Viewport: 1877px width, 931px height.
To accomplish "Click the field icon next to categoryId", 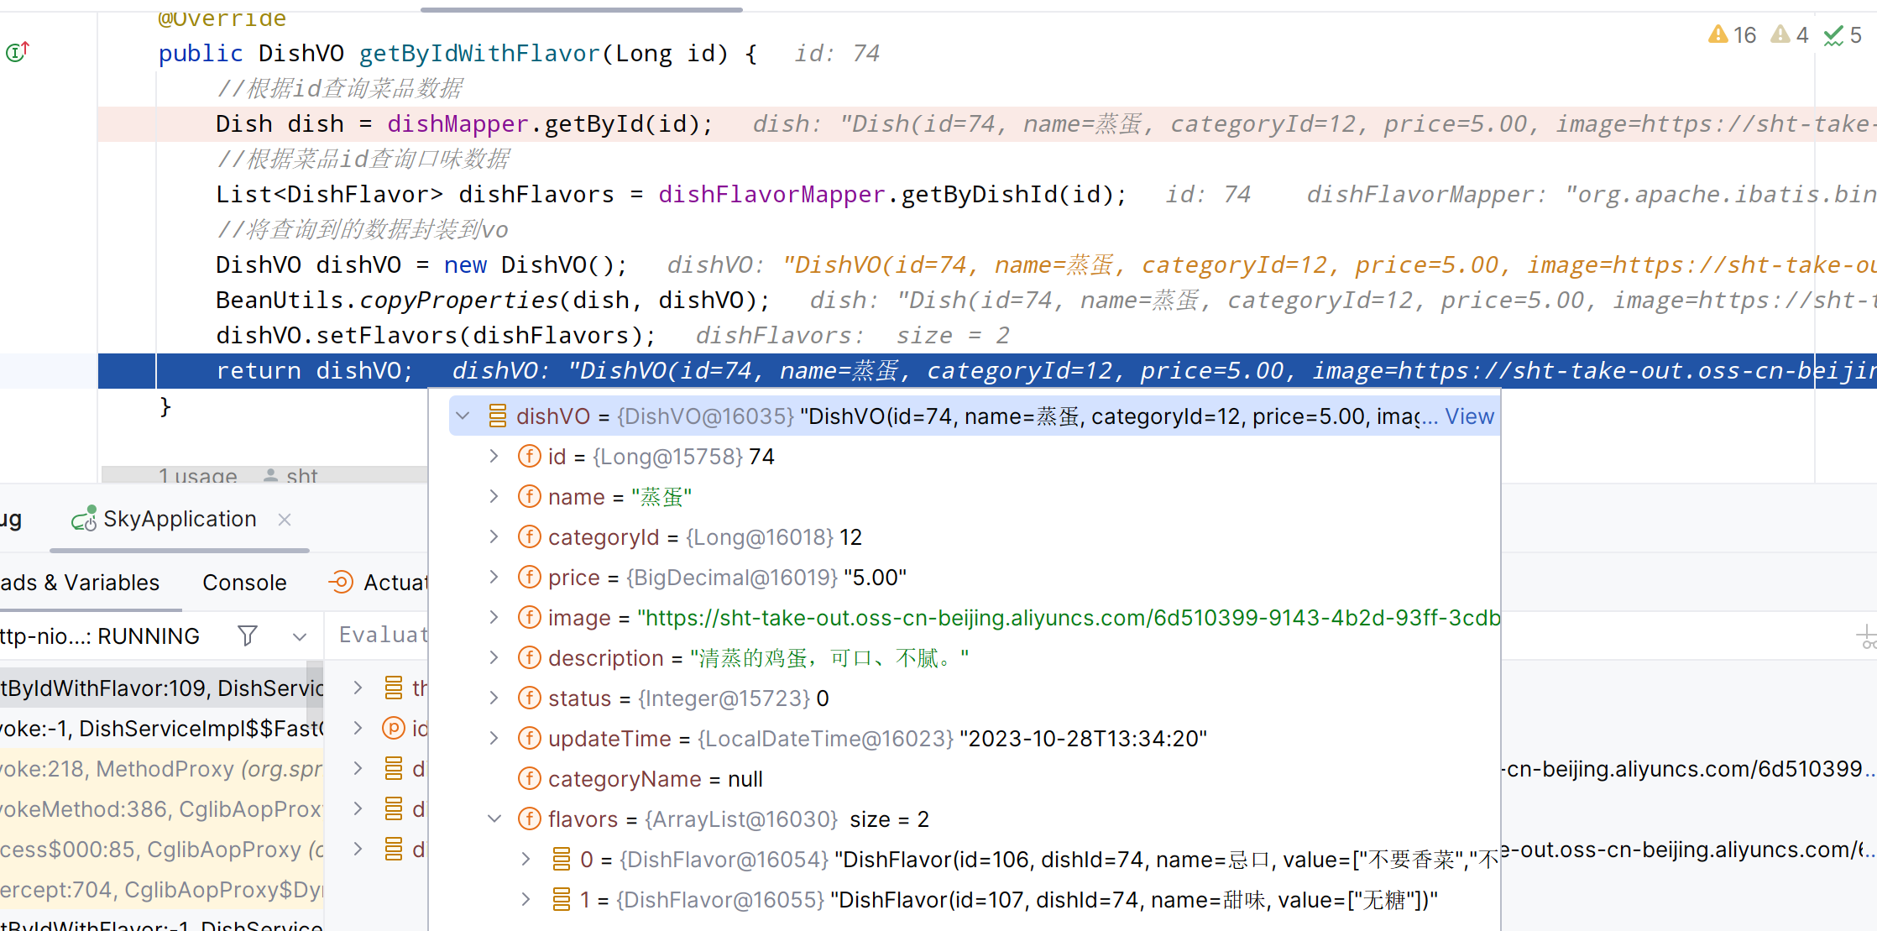I will click(x=529, y=536).
